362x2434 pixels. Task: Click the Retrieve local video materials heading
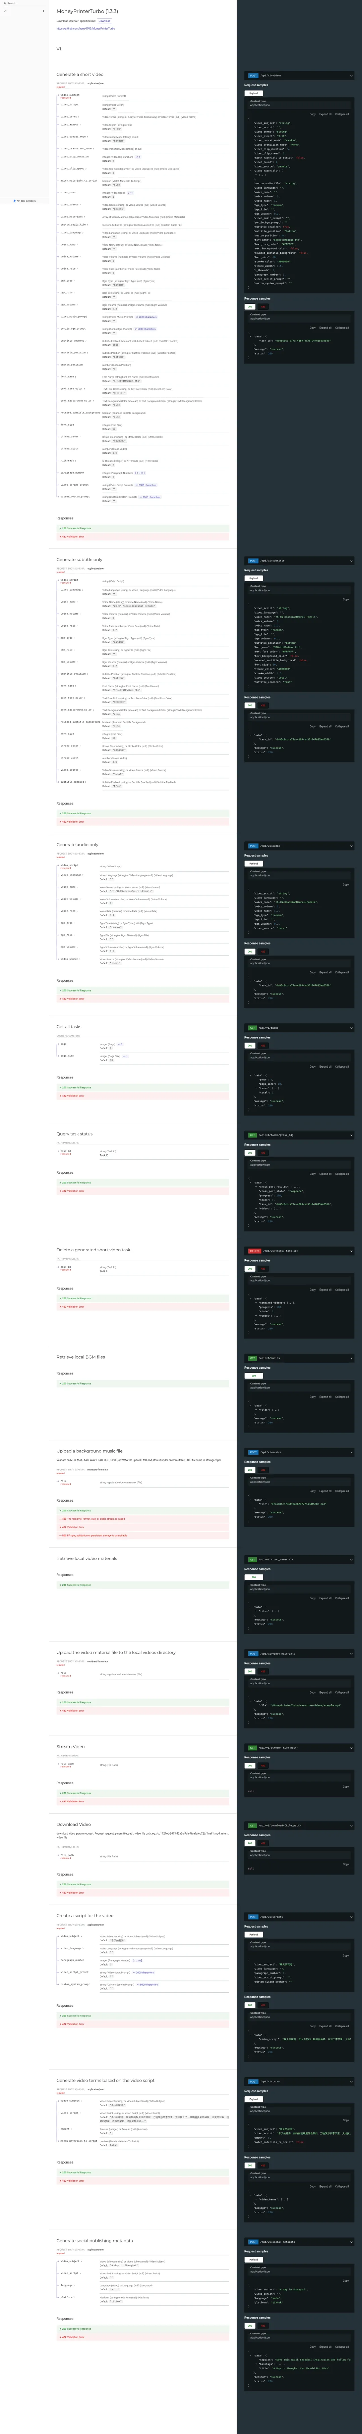(87, 1559)
